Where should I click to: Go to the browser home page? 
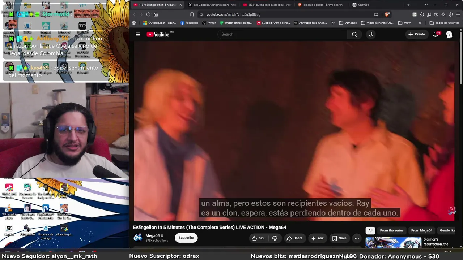click(x=156, y=14)
